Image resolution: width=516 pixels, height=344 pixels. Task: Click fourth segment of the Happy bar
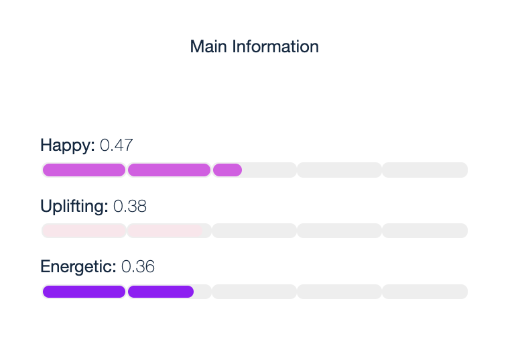click(339, 170)
